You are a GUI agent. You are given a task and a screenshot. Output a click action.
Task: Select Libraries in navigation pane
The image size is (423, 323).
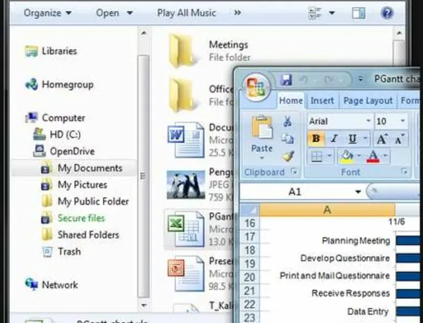point(51,51)
